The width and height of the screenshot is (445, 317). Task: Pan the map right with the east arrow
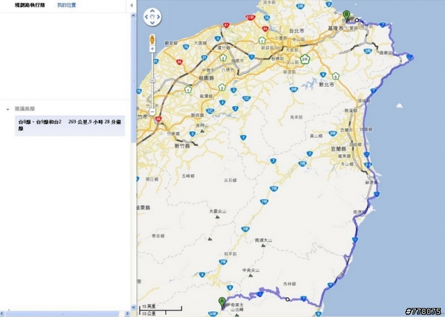click(159, 17)
